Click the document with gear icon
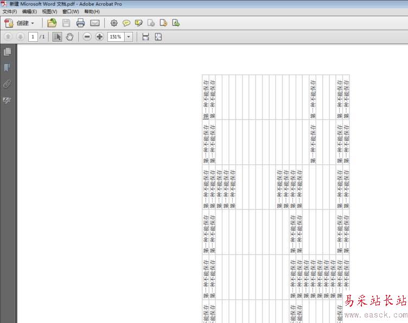This screenshot has width=408, height=323. click(151, 23)
